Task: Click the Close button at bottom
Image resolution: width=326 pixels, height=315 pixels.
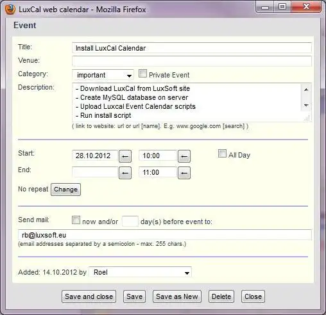Action: (x=253, y=296)
